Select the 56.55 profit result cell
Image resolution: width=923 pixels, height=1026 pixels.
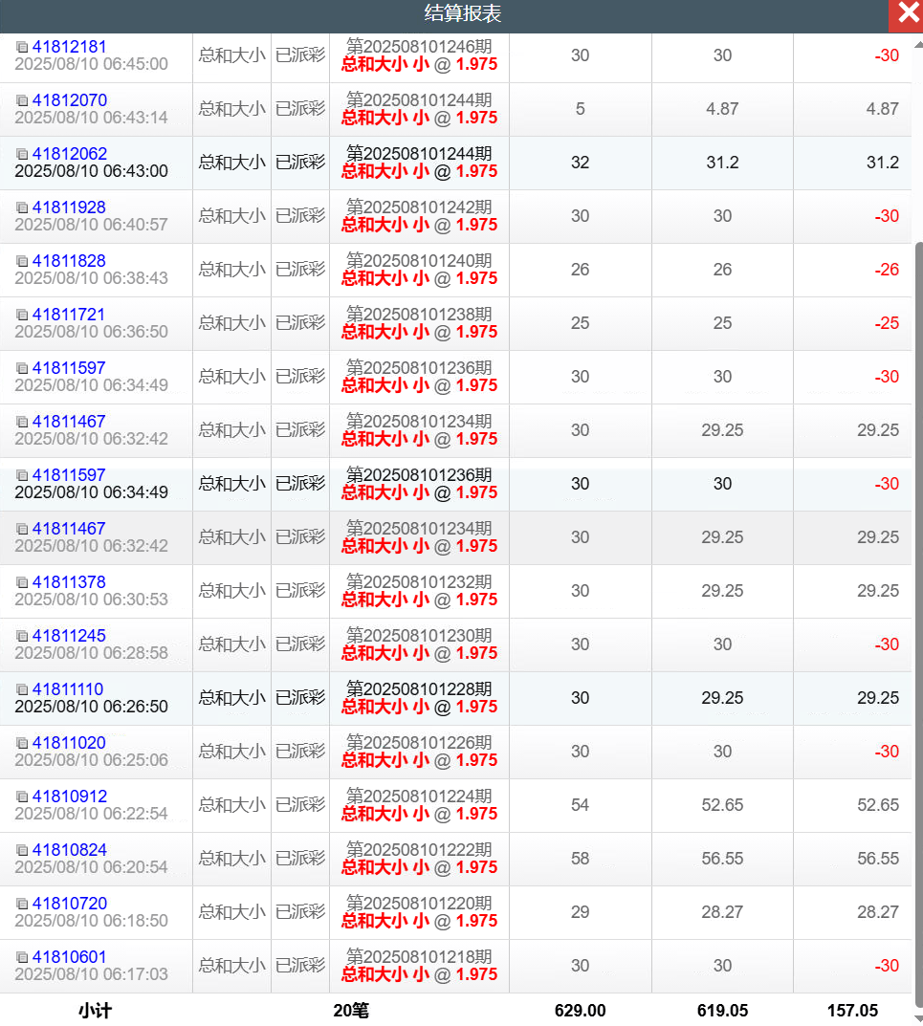(877, 859)
